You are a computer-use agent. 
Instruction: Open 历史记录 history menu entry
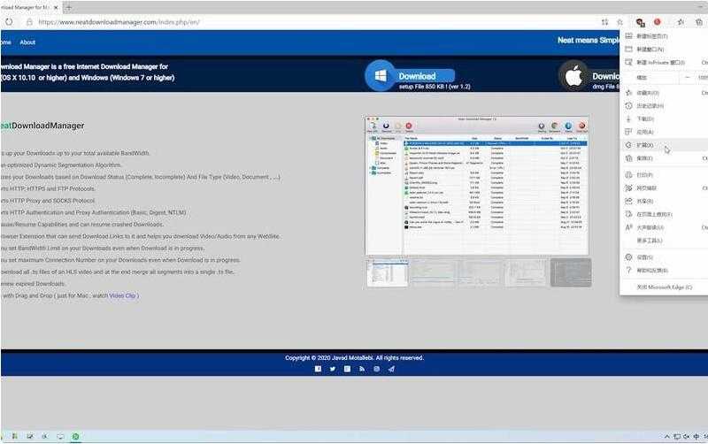coord(665,105)
